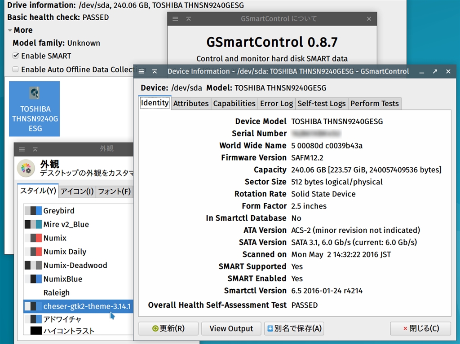
Task: Select the TOSHIBA THNSN9240GESG drive icon
Action: [34, 109]
